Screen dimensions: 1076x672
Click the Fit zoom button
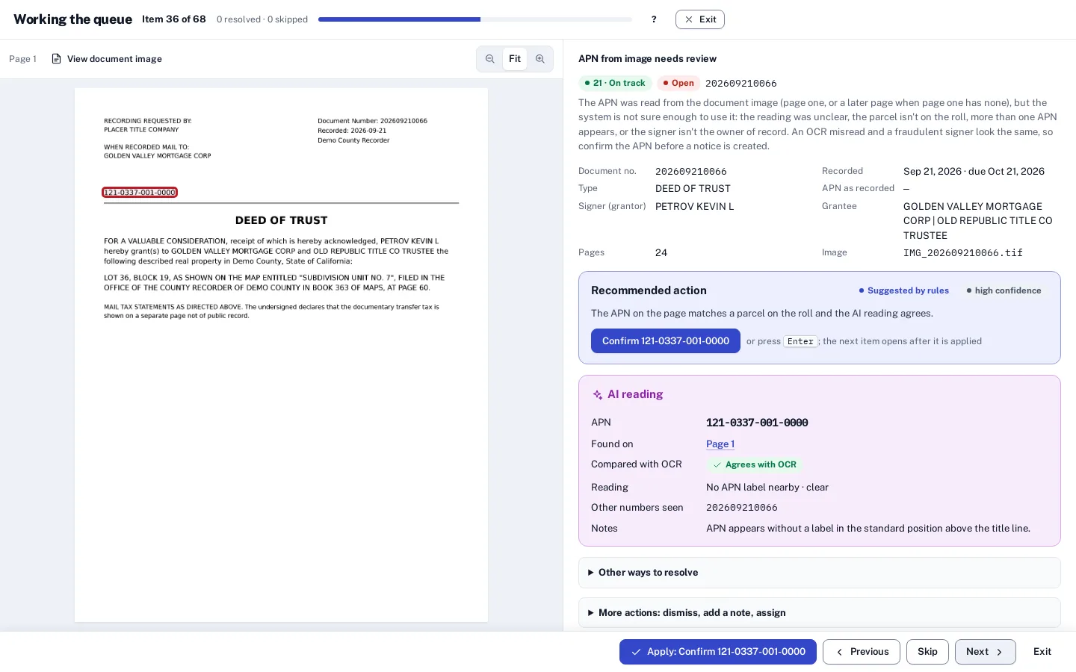coord(515,59)
